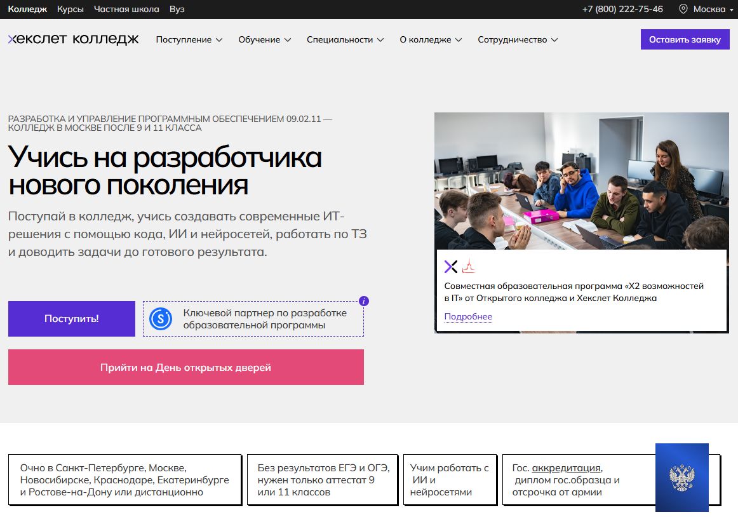This screenshot has width=738, height=517.
Task: Click the Поступай в колледж intro paragraph
Action: [187, 234]
